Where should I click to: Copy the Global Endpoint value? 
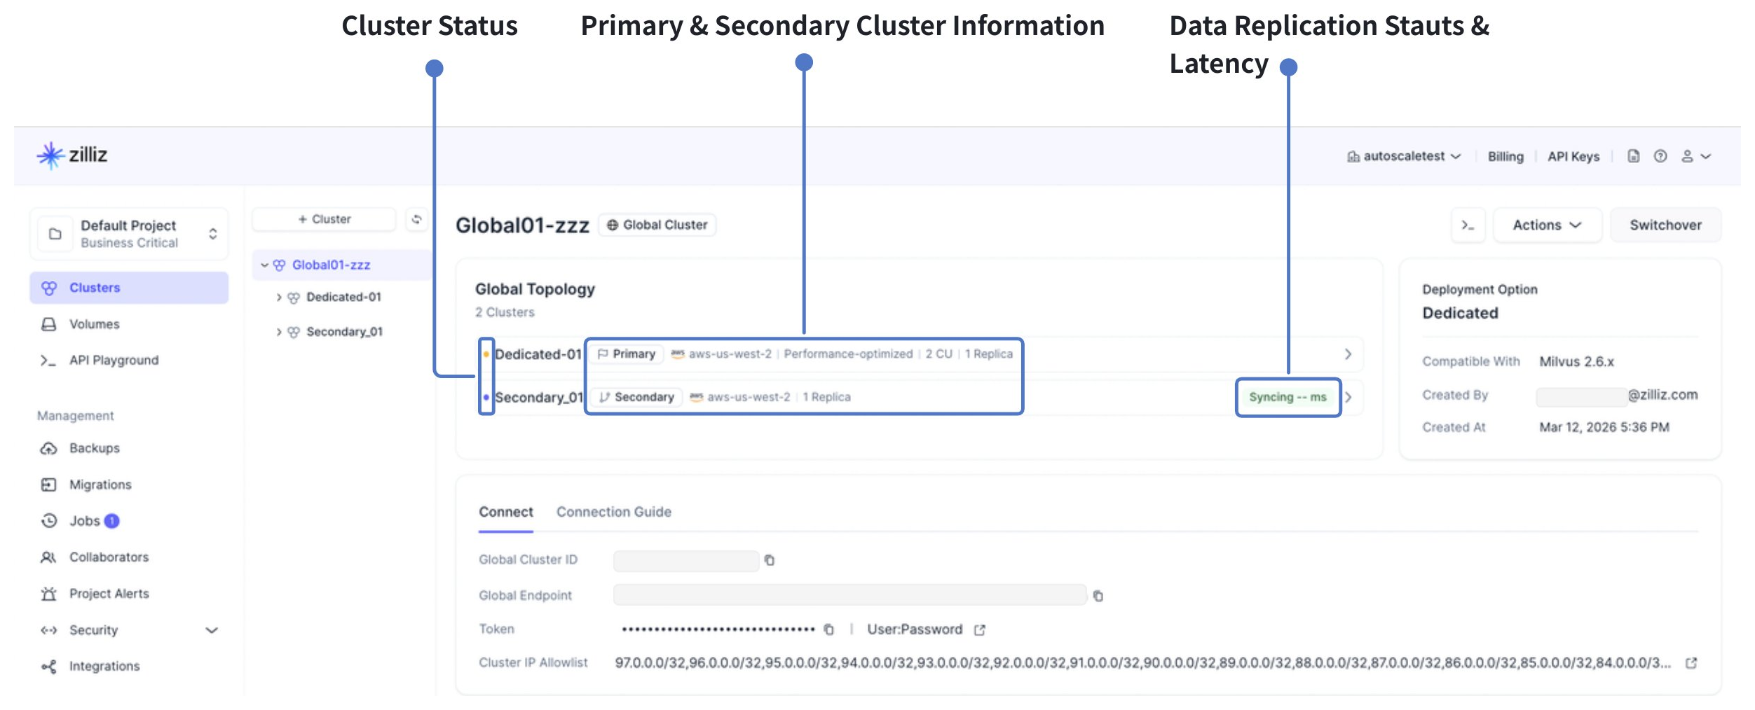pos(1098,596)
